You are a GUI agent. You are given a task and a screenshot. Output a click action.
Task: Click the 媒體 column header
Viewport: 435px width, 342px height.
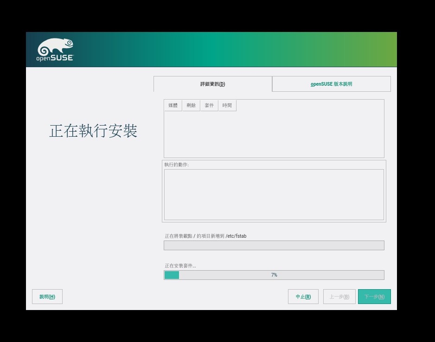[x=173, y=105]
